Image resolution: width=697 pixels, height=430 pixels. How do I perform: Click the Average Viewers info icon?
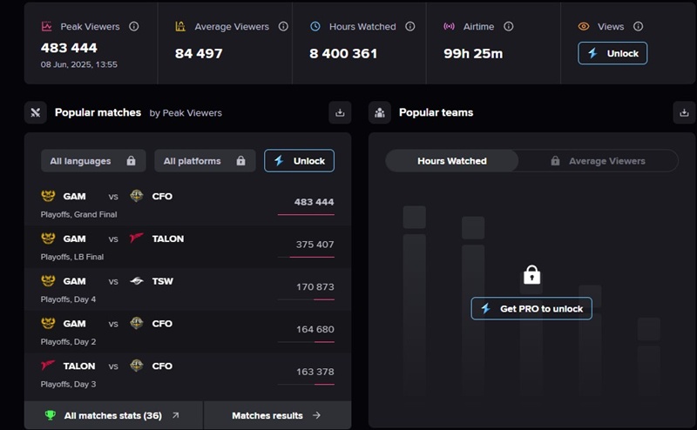pos(283,26)
